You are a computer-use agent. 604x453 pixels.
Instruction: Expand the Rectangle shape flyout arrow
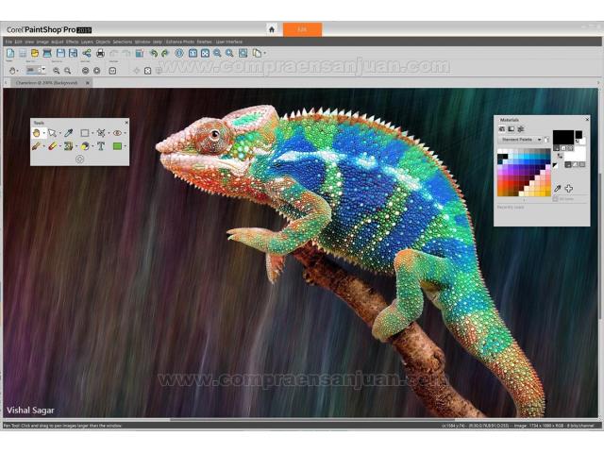pos(125,146)
